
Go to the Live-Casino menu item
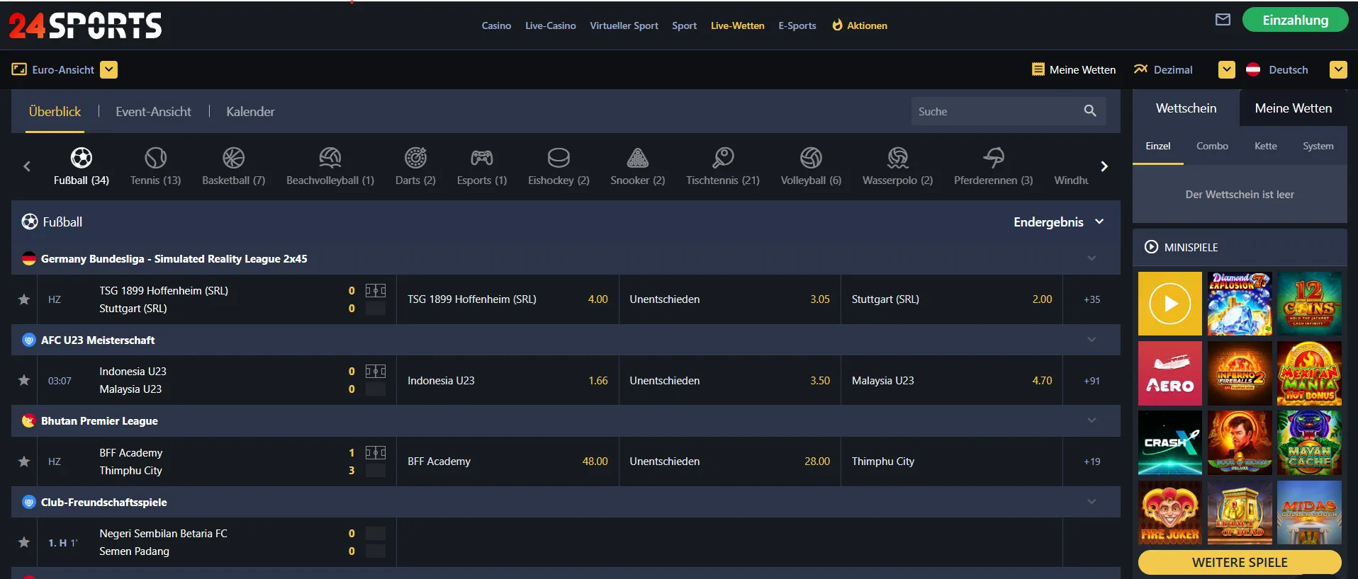point(551,25)
